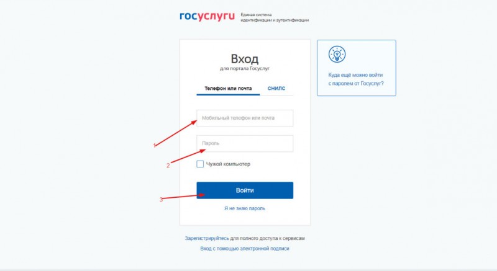Focus the Пароль input field
This screenshot has width=497, height=271.
(245, 144)
